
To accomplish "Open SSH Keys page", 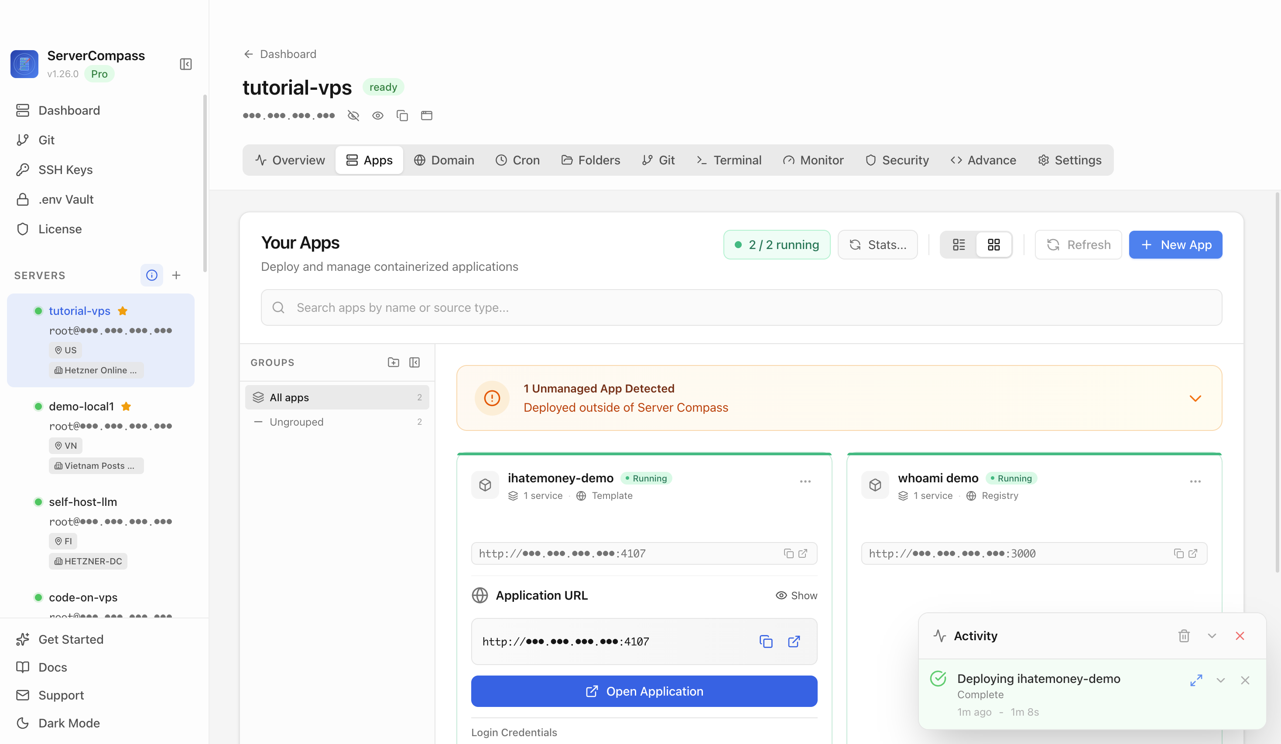I will 102,170.
